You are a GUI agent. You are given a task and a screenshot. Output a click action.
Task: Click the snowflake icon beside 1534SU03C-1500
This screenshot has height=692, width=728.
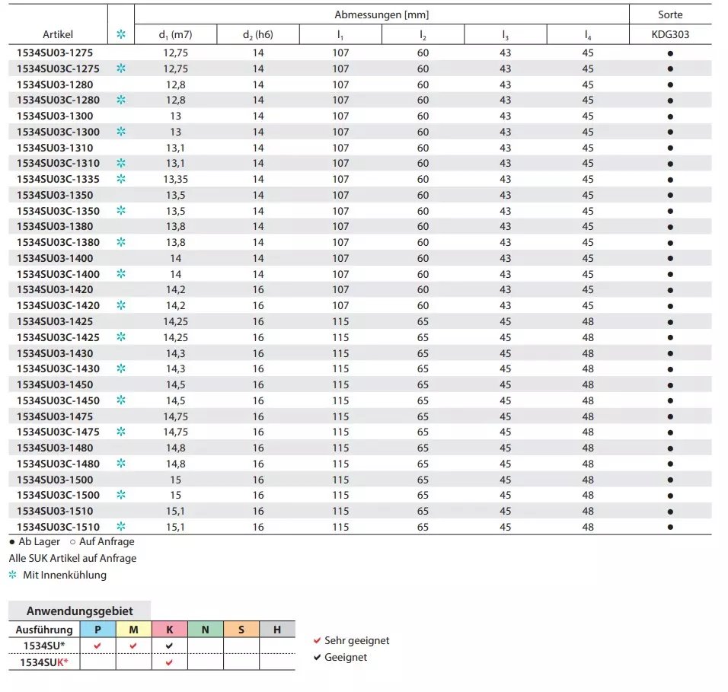pyautogui.click(x=120, y=495)
